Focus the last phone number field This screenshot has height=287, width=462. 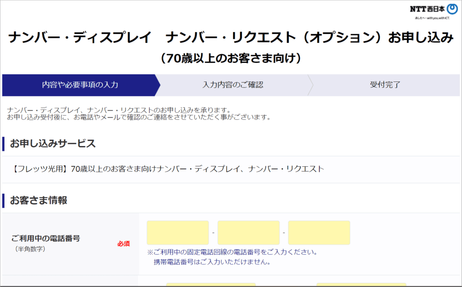pos(319,232)
